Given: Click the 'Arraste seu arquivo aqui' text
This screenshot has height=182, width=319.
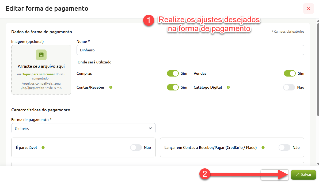Looking at the screenshot, I should 41,66.
